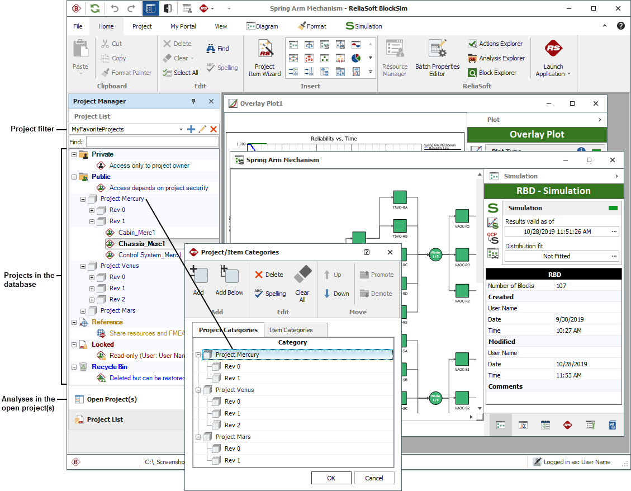Click the green Simulation status indicator
631x491 pixels.
[613, 208]
